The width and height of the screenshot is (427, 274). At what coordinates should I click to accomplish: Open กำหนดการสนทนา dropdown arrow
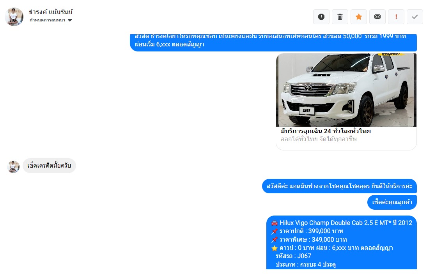point(70,20)
